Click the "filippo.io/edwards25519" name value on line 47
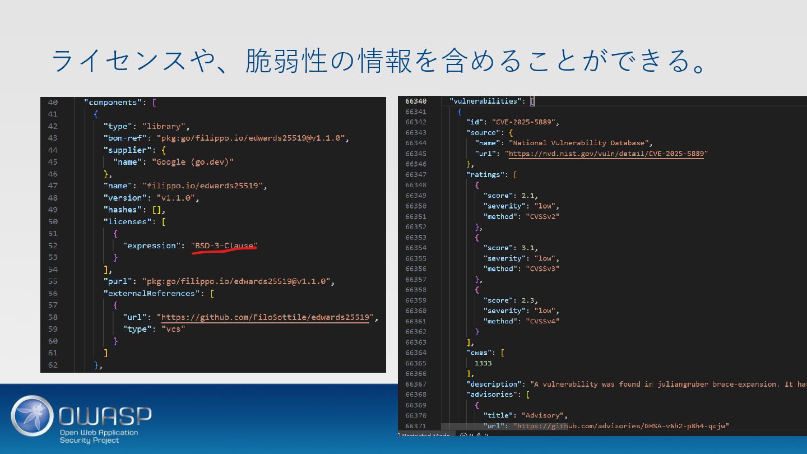The image size is (807, 454). point(205,186)
